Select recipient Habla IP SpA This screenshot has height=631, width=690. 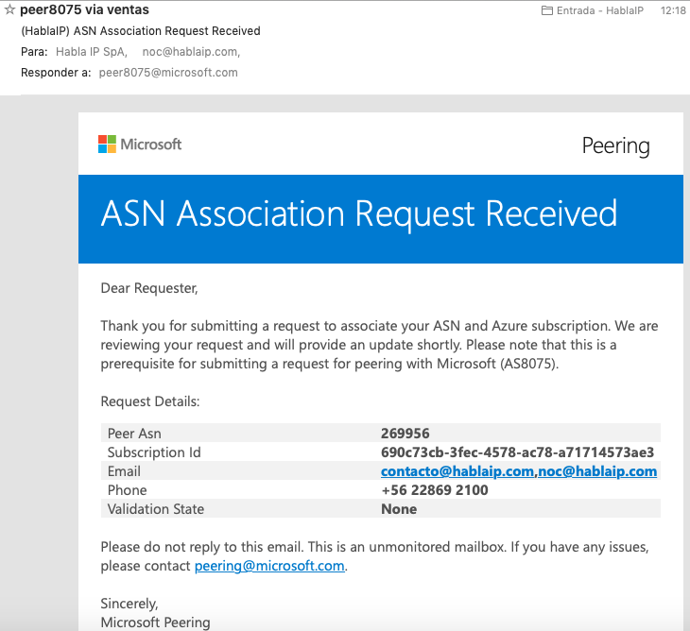pos(92,52)
